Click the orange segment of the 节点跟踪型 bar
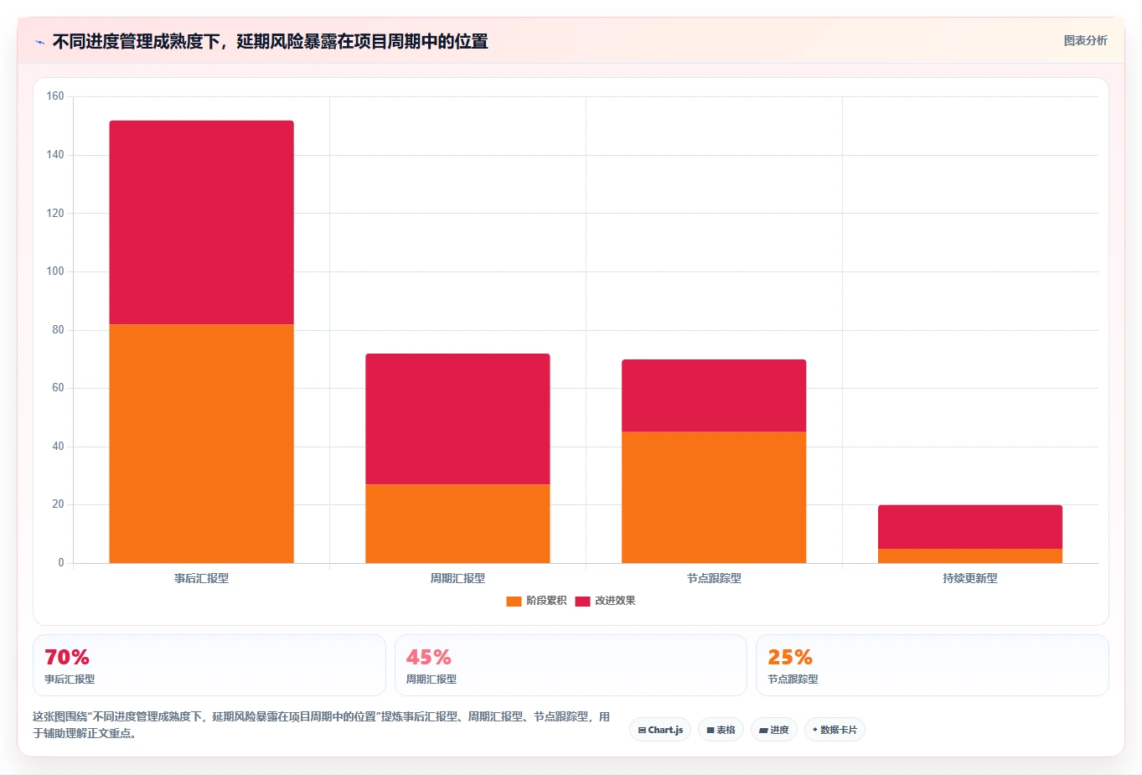Image resolution: width=1142 pixels, height=775 pixels. point(714,497)
